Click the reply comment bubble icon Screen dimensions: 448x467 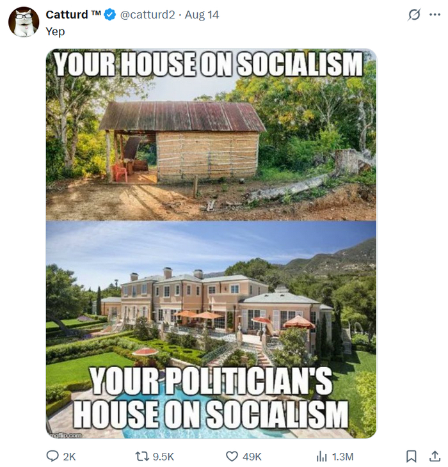[52, 456]
